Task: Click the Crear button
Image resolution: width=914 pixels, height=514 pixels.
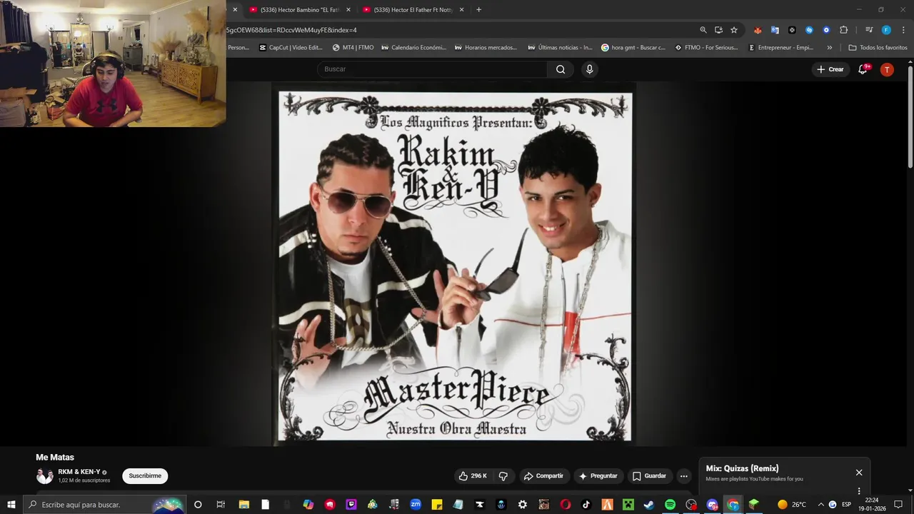Action: (x=830, y=69)
